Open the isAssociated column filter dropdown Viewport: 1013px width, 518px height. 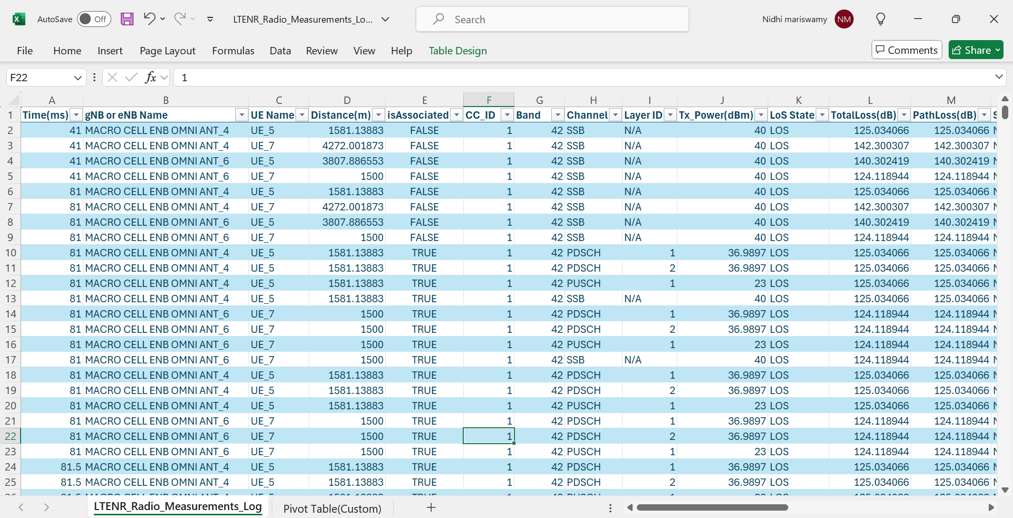(456, 115)
